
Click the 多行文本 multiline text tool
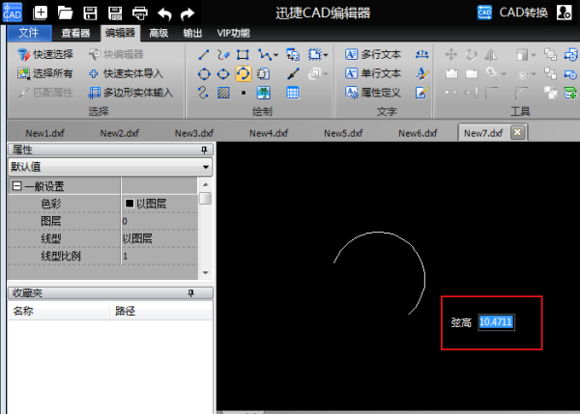tap(373, 55)
